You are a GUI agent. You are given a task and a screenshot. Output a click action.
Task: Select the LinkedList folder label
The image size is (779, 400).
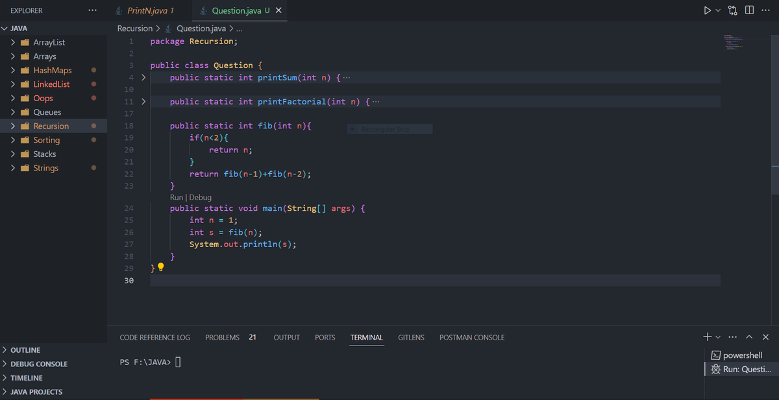click(52, 84)
